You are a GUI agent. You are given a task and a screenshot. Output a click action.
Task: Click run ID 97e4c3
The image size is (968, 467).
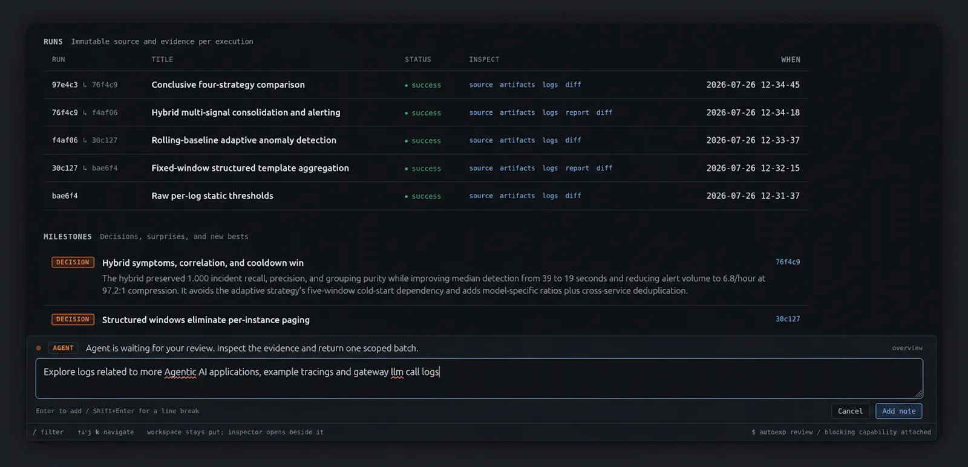(65, 85)
